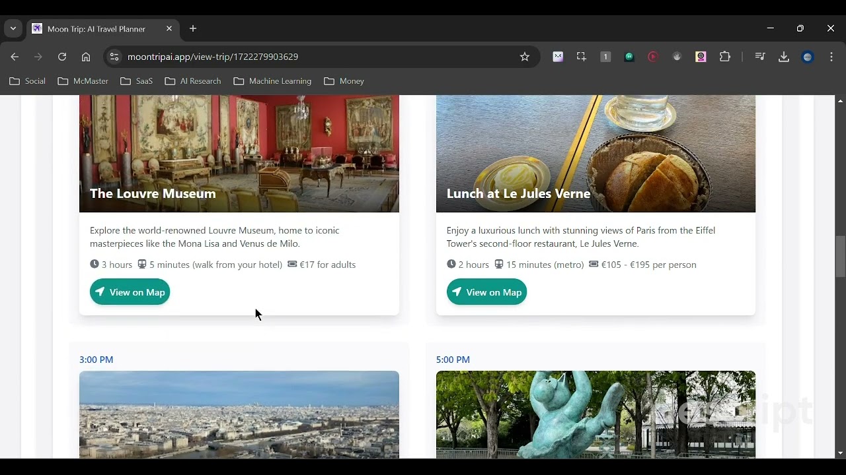Open the Social bookmarks folder

28,81
